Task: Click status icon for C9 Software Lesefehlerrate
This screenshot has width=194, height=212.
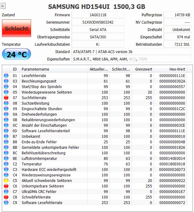Action: click(x=6, y=202)
